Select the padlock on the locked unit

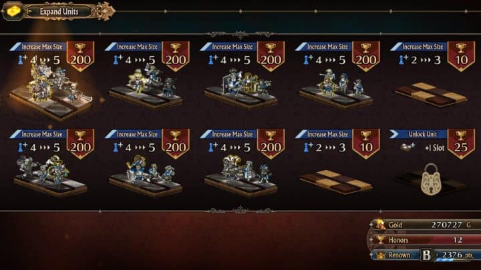431,180
